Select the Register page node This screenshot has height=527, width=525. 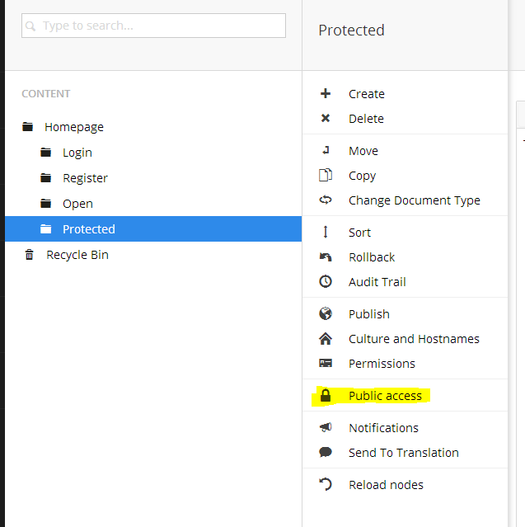coord(85,178)
